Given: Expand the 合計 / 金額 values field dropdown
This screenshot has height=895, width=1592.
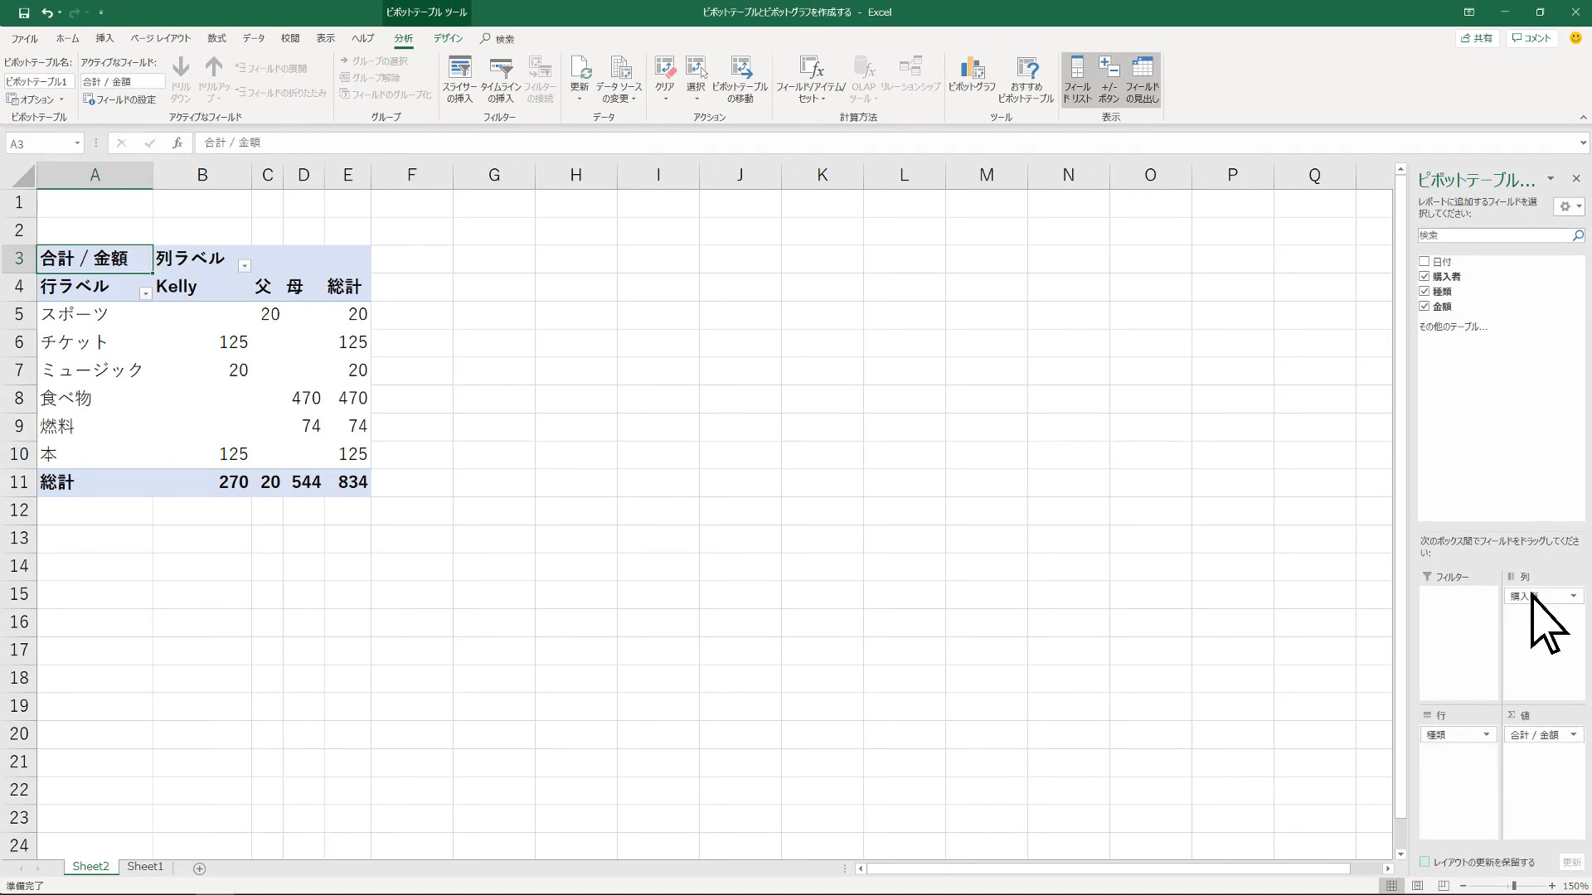Looking at the screenshot, I should 1573,735.
